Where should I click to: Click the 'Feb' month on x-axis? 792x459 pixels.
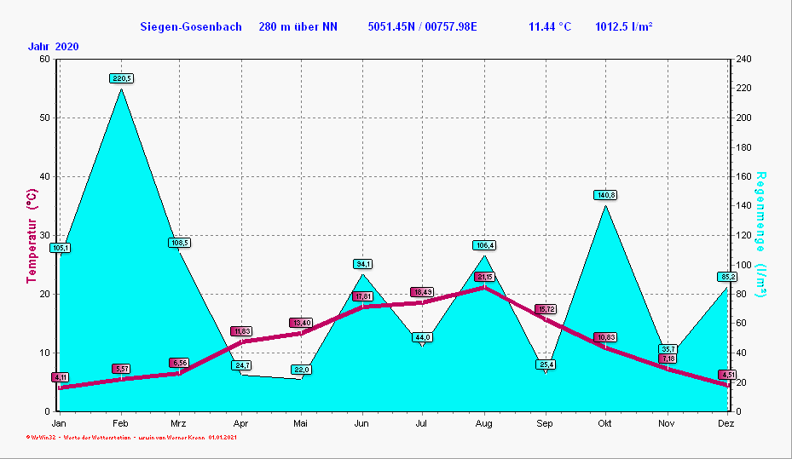120,423
